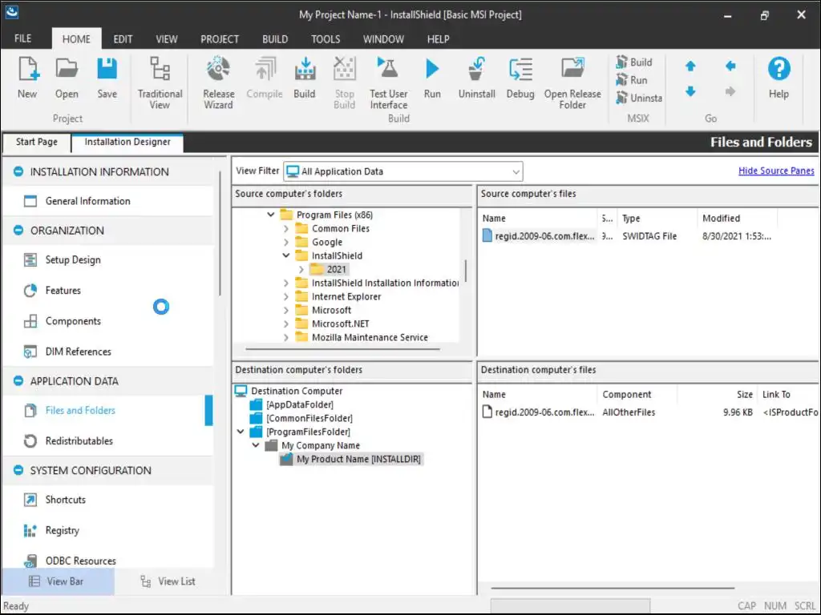
Task: Open a project with the Open icon
Action: (67, 78)
